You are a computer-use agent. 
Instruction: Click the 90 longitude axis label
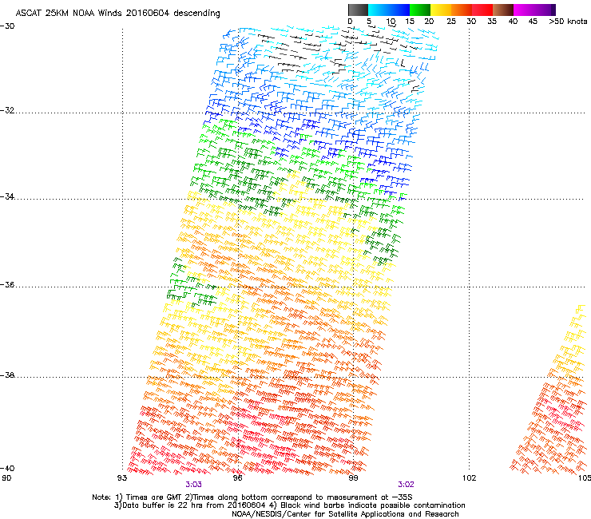(x=6, y=478)
